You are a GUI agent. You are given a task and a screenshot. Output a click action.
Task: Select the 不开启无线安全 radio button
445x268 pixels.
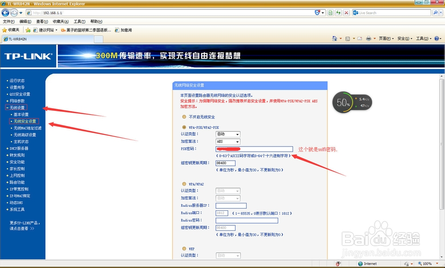(184, 117)
